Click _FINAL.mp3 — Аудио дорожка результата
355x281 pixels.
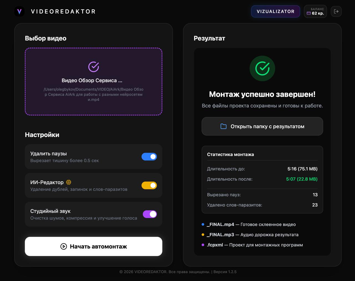coord(253,235)
